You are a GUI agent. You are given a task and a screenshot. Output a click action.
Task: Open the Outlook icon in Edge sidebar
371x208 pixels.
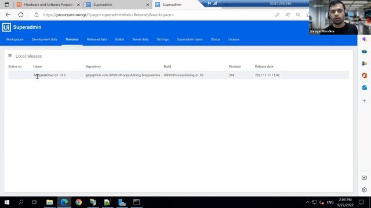click(x=365, y=87)
